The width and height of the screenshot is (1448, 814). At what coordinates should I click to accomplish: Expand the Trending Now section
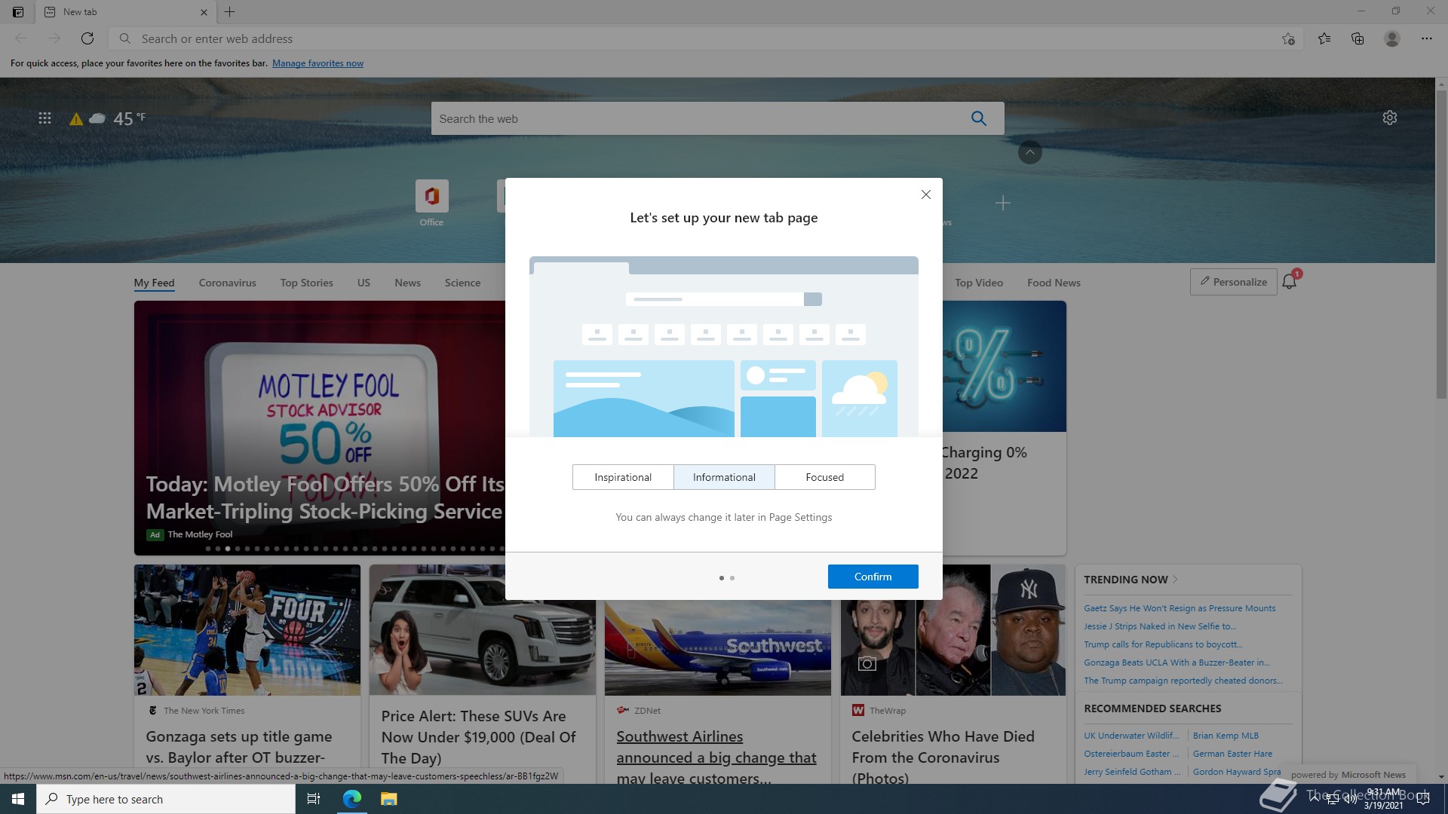(x=1131, y=580)
